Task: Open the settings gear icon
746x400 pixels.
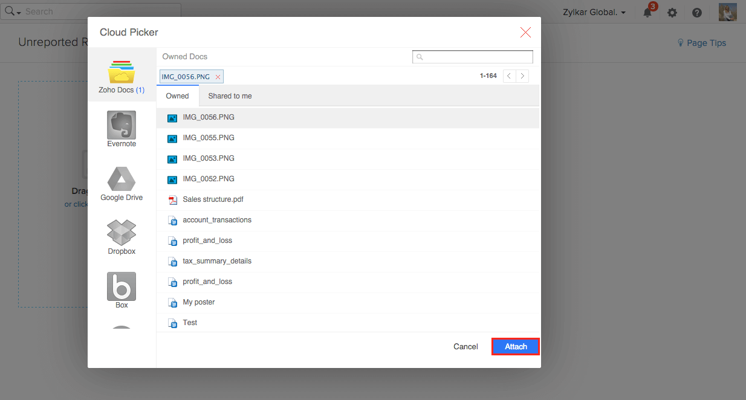Action: pyautogui.click(x=672, y=12)
